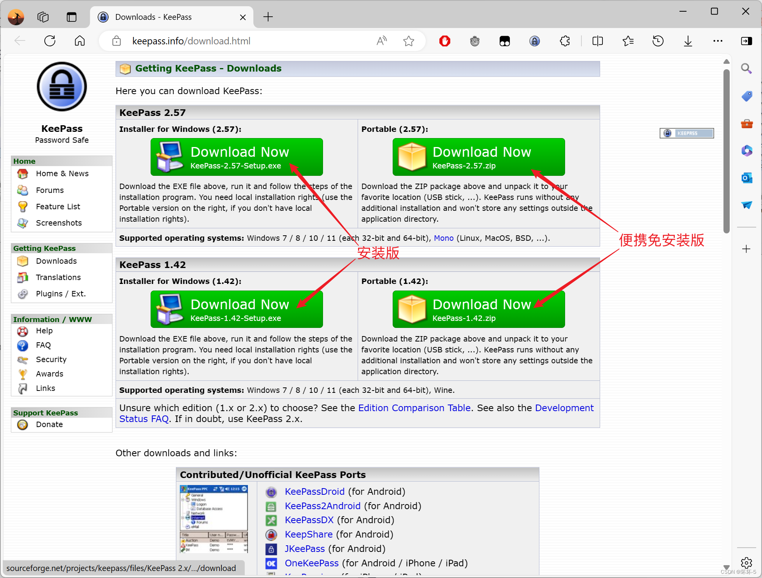Open the Downloads arrow icon in toolbar
This screenshot has width=762, height=578.
688,41
